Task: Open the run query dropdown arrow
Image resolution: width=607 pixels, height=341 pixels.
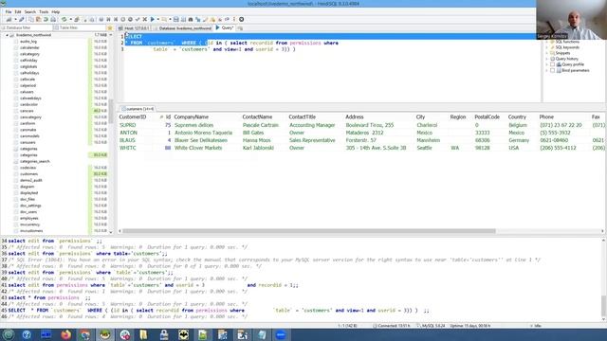Action: coord(158,19)
